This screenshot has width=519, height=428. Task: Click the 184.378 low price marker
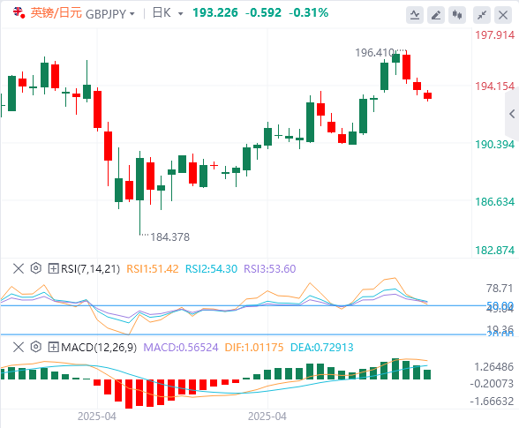170,237
